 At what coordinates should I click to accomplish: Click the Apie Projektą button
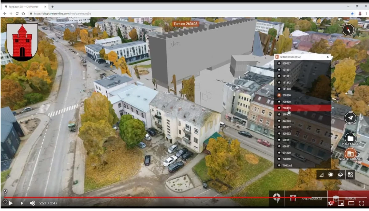(x=306, y=199)
